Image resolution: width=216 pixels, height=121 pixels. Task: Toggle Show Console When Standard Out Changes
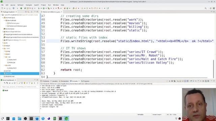(185, 81)
